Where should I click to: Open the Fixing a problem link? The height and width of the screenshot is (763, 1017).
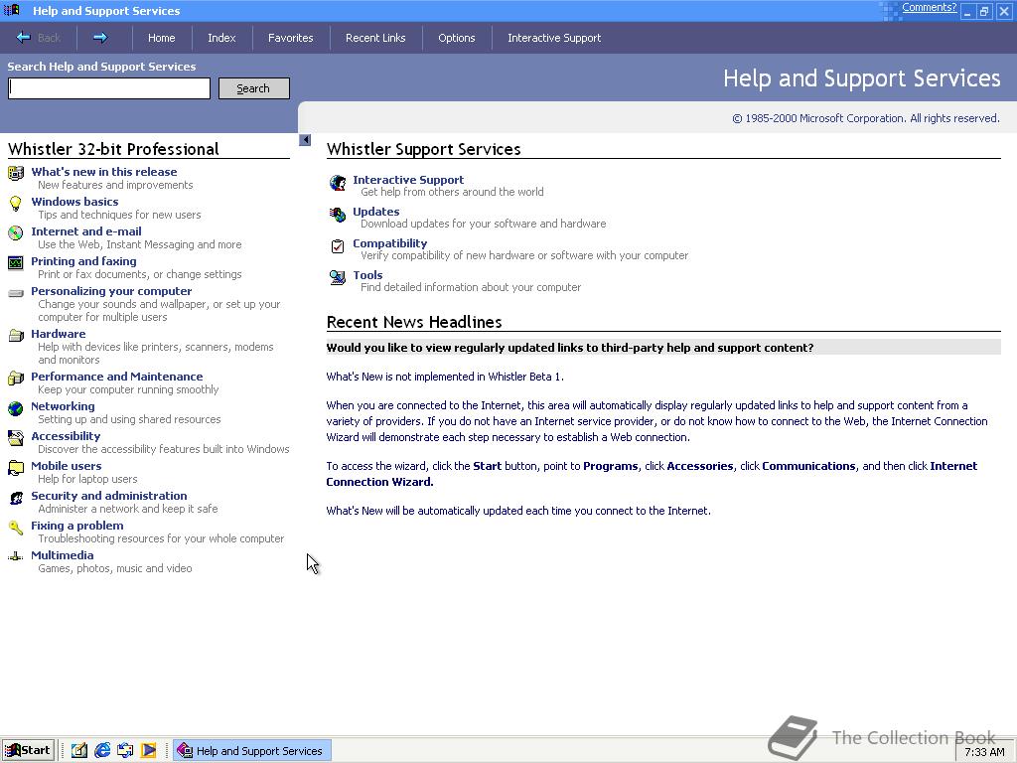(77, 527)
